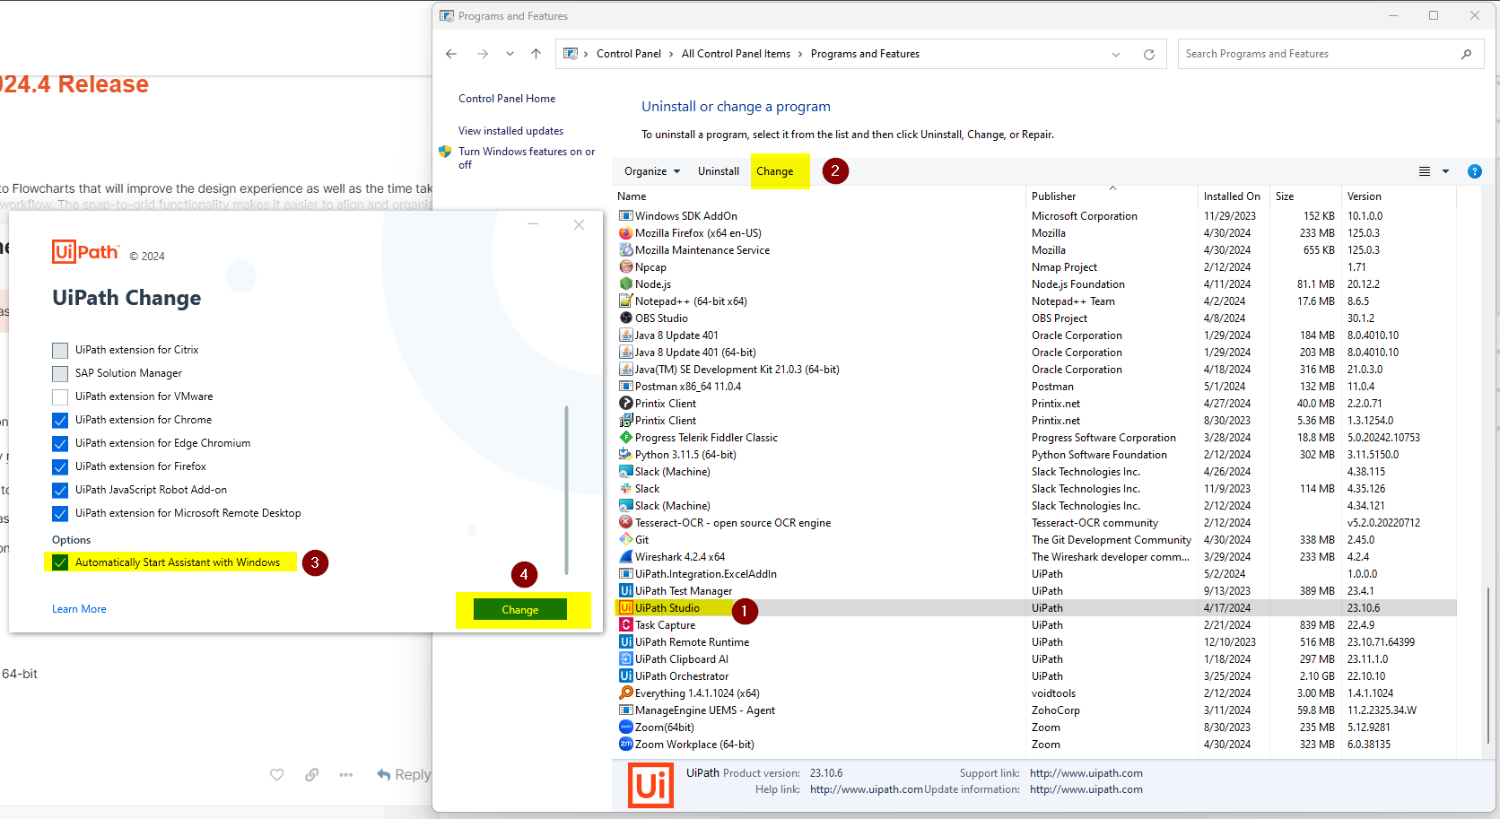
Task: Click Uninstall in the toolbar
Action: [719, 171]
